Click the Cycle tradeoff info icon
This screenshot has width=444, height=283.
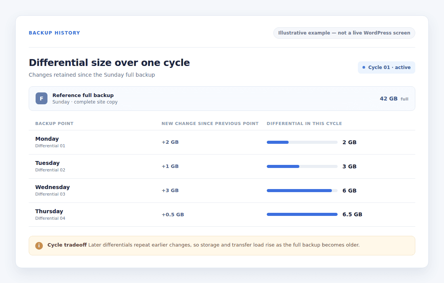(39, 245)
